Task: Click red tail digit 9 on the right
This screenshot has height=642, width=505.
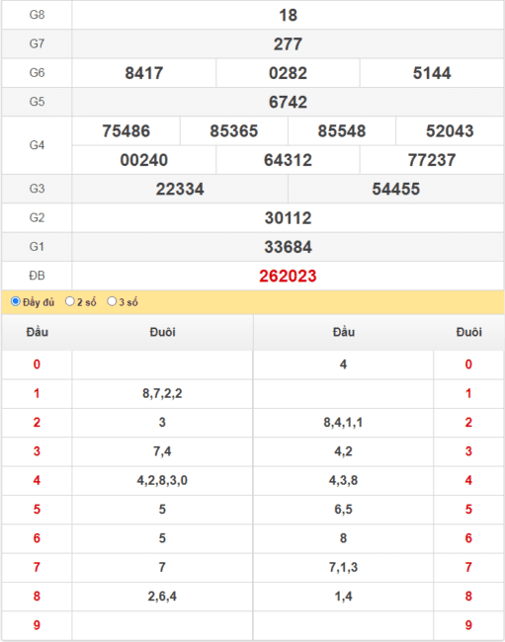Action: [x=468, y=625]
